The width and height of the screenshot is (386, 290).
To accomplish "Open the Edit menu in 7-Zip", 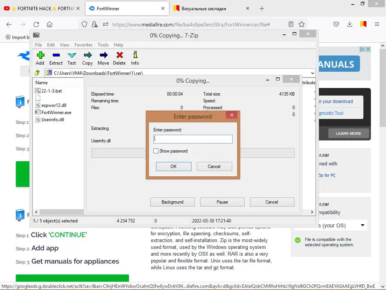I will [x=51, y=45].
